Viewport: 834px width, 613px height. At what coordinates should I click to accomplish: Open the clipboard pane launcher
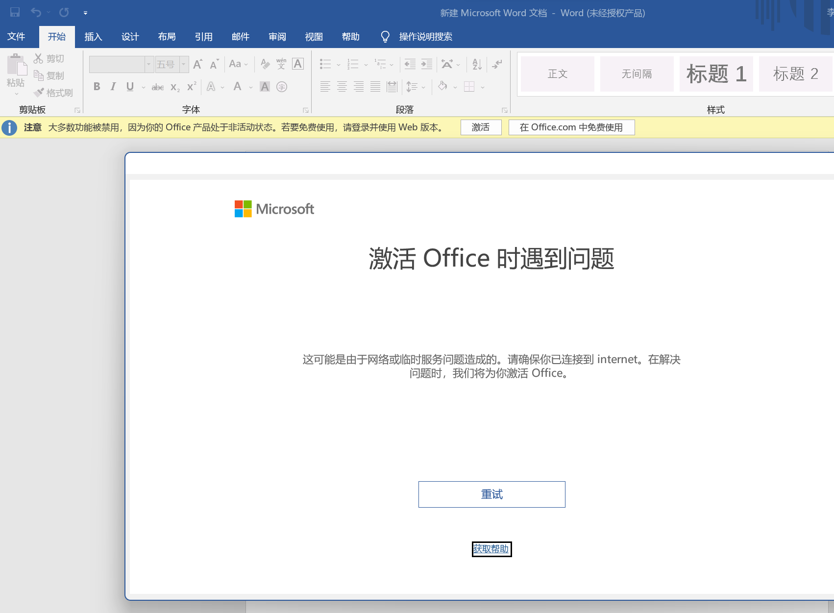[x=77, y=110]
